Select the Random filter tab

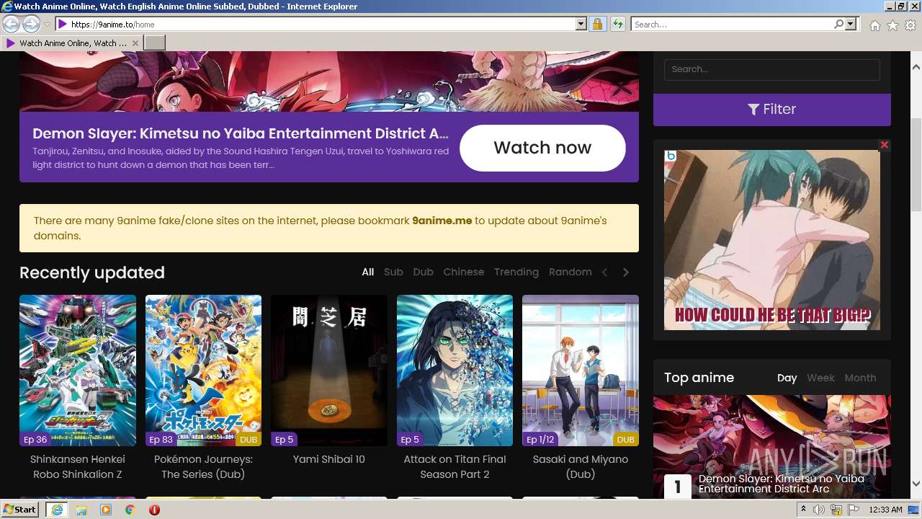(570, 272)
